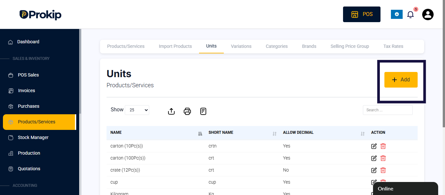Select the Units tab

pyautogui.click(x=211, y=46)
